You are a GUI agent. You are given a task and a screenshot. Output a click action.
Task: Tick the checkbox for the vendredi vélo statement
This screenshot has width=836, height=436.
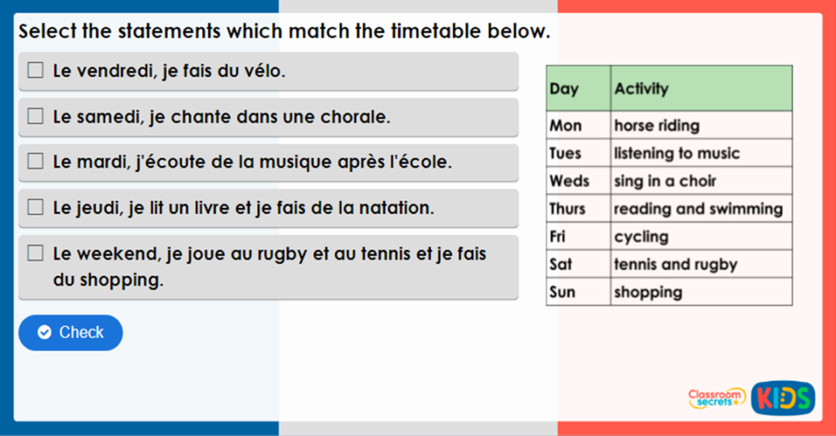pos(36,71)
